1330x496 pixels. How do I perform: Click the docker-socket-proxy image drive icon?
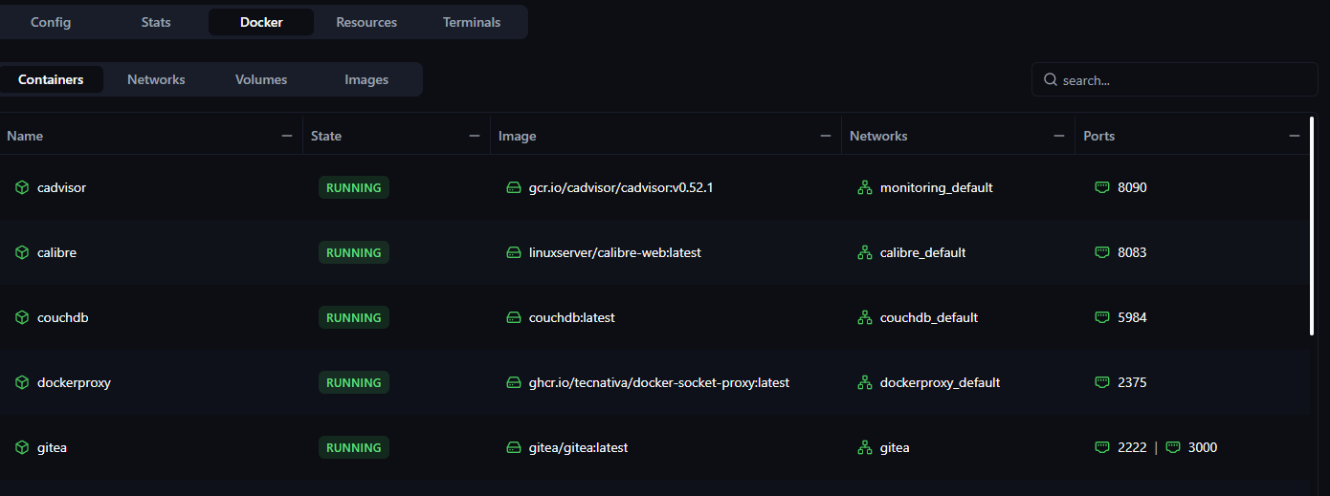pos(514,383)
